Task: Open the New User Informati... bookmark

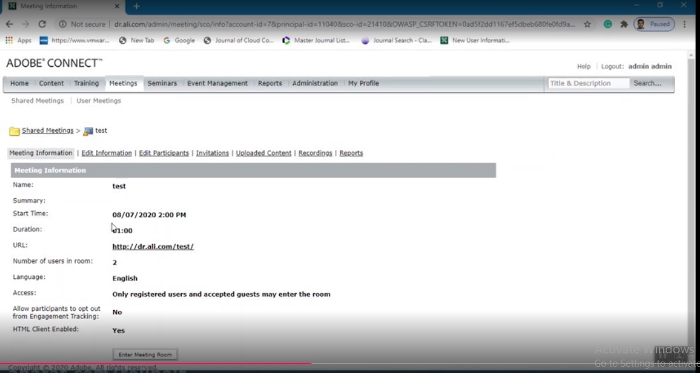Action: pos(475,40)
